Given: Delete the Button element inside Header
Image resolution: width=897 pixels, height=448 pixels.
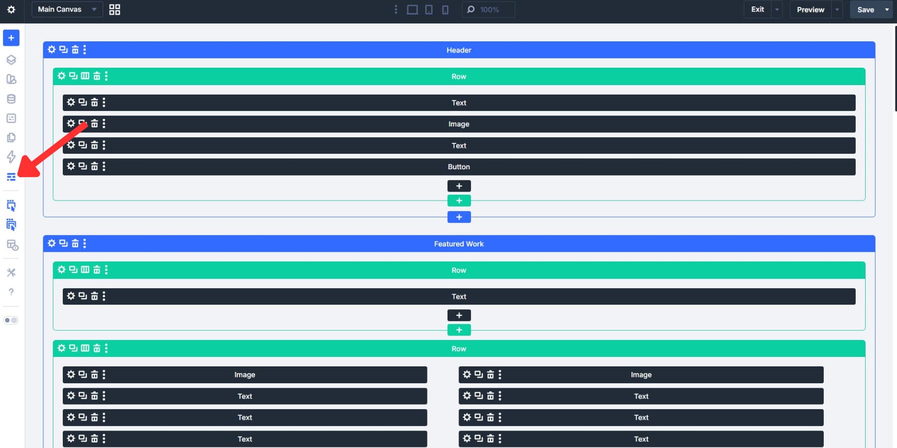Looking at the screenshot, I should [94, 166].
